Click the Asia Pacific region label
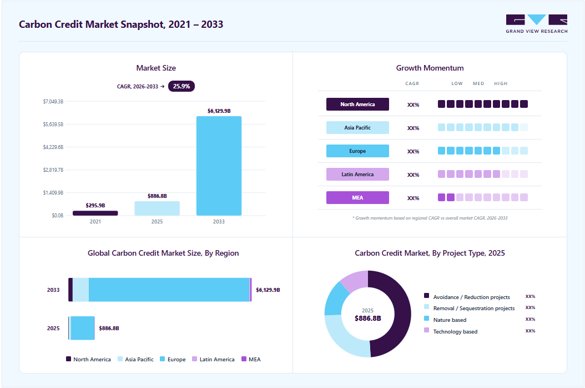This screenshot has height=388, width=585. pyautogui.click(x=357, y=127)
